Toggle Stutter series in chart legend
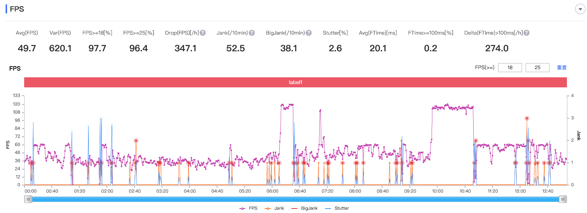The image size is (587, 213). (337, 208)
